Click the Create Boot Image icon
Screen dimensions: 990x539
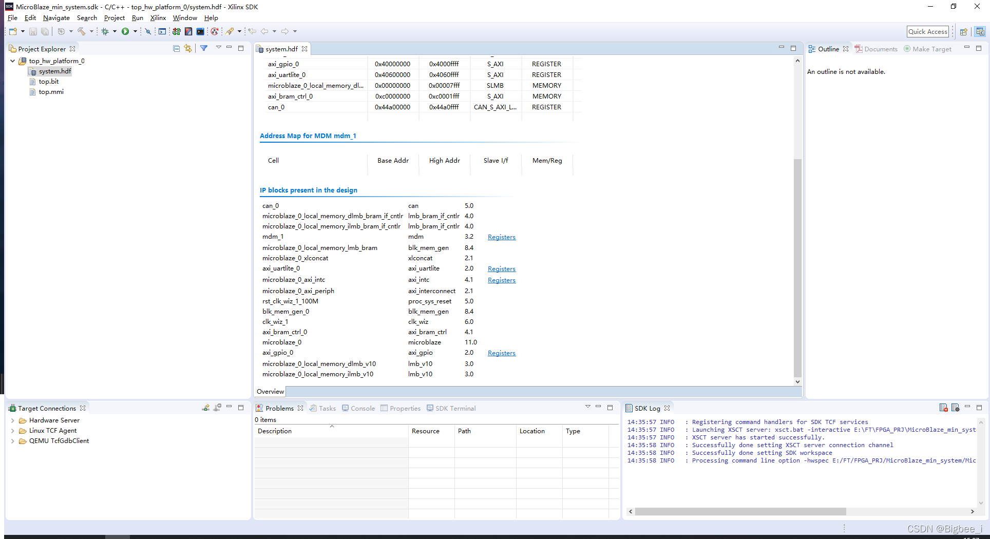point(188,31)
